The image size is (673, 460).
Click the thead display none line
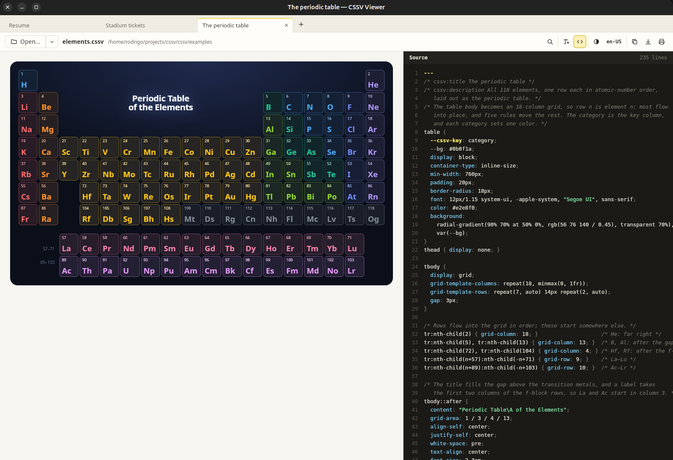point(462,250)
